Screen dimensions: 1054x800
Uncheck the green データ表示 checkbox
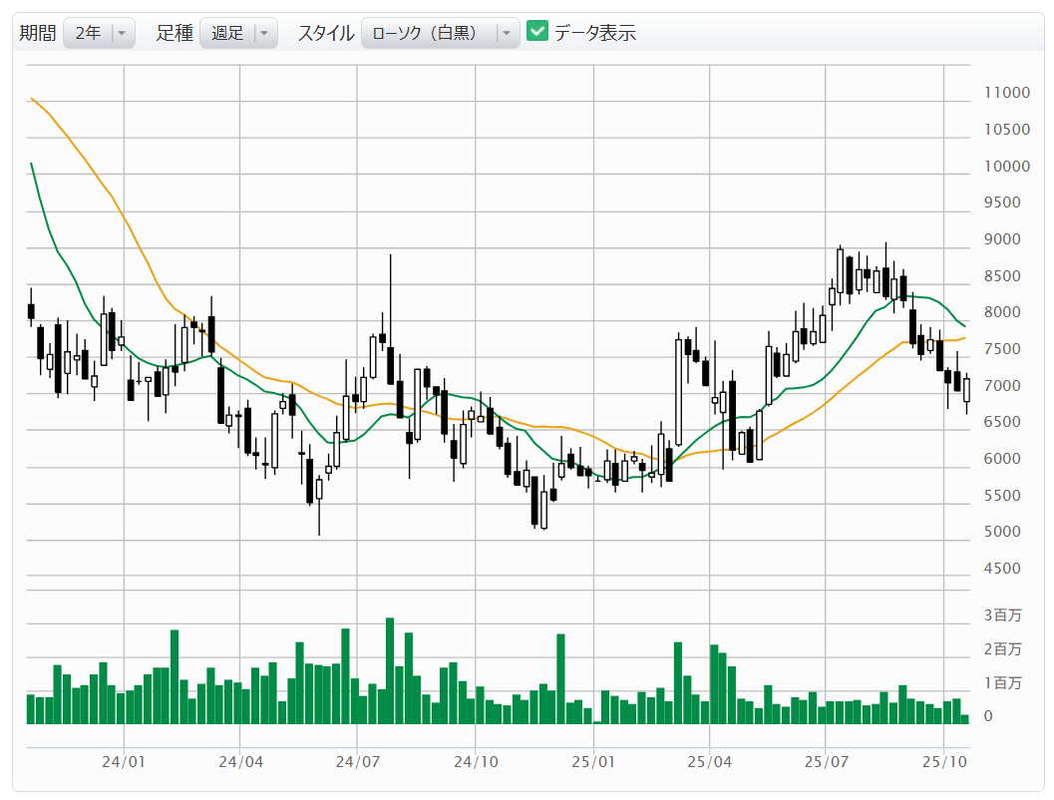click(537, 32)
